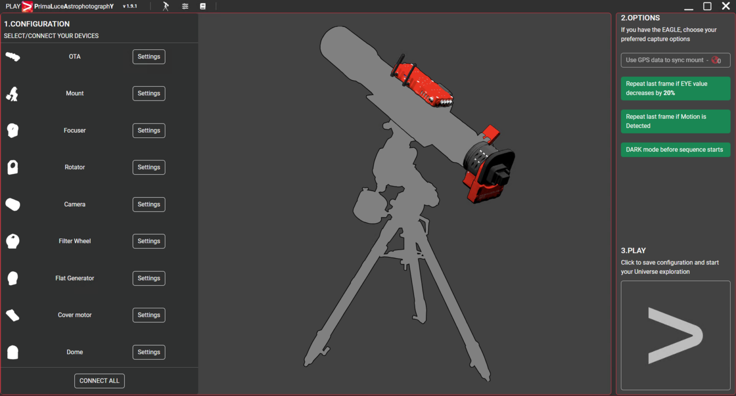Select the Mount device icon
736x396 pixels.
[12, 93]
